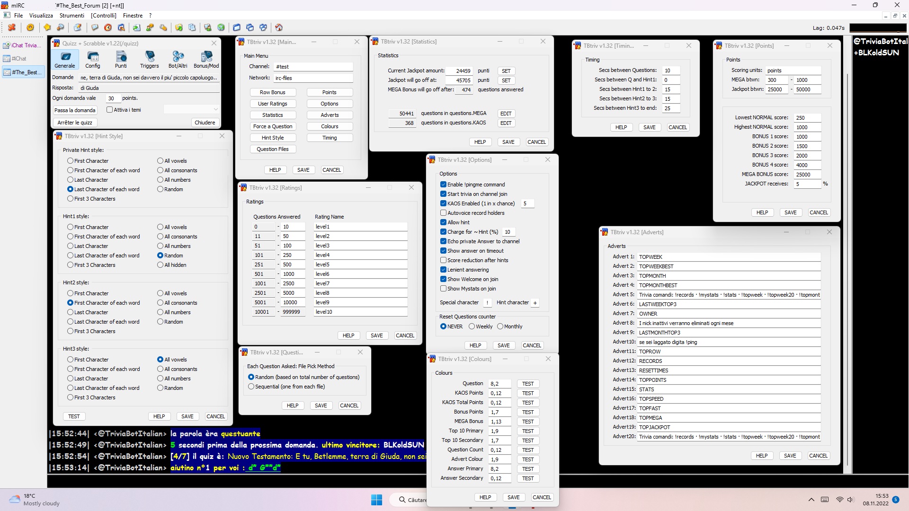Screen dimensions: 909x511
Task: Click the red X disconnect toolbar icon
Action: [12, 27]
